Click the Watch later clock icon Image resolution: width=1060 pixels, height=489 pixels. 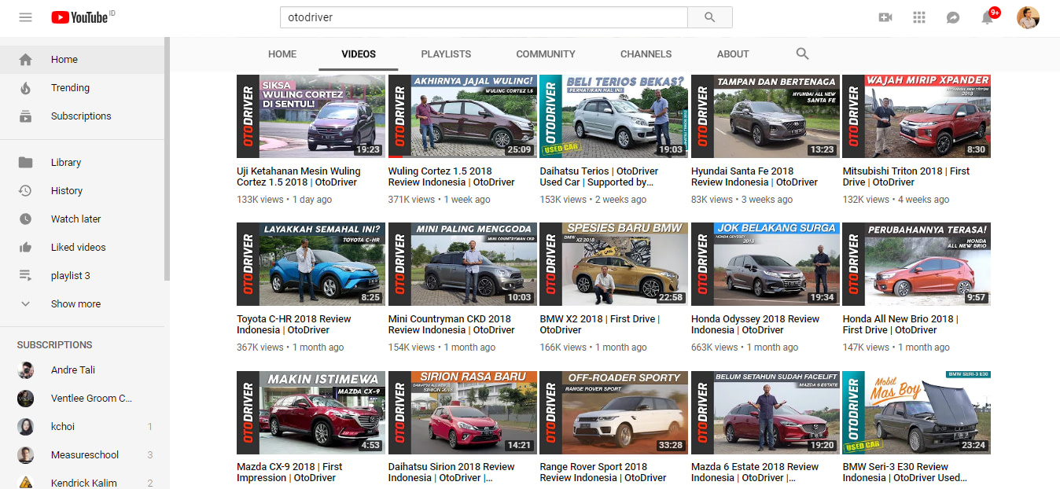(26, 219)
